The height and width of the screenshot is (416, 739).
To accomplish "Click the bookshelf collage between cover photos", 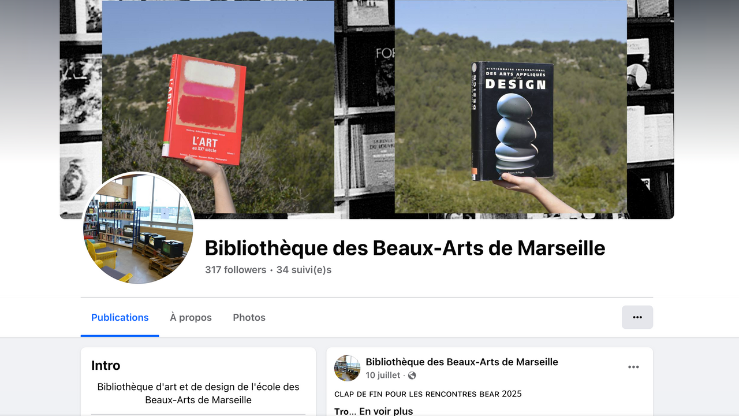I will pyautogui.click(x=364, y=107).
